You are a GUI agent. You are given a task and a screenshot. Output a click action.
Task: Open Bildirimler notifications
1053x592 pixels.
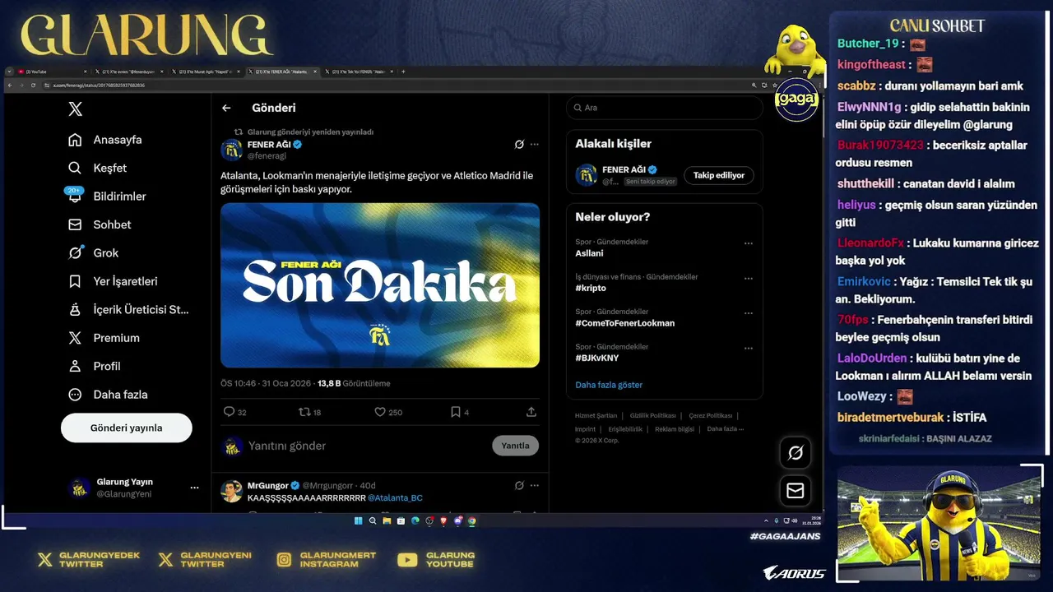tap(106, 196)
